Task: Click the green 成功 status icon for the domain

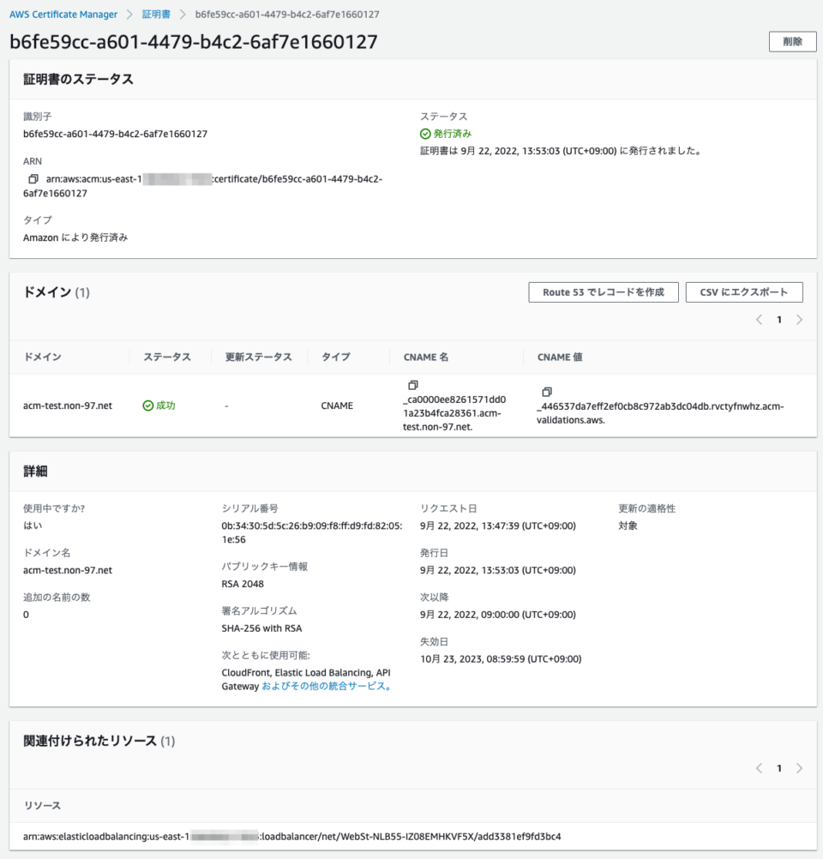Action: point(149,405)
